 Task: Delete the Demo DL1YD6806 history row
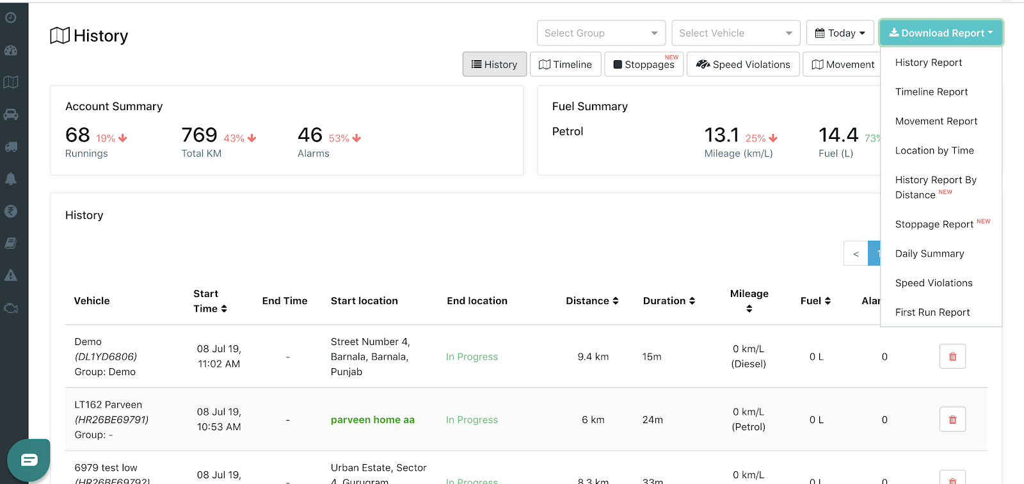coord(952,357)
